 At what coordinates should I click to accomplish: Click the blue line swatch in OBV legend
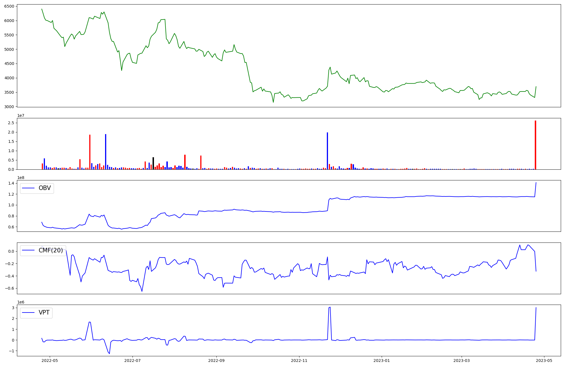point(28,188)
